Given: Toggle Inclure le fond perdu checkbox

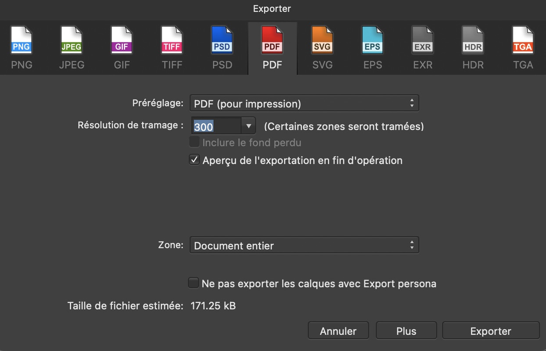Looking at the screenshot, I should pyautogui.click(x=194, y=142).
